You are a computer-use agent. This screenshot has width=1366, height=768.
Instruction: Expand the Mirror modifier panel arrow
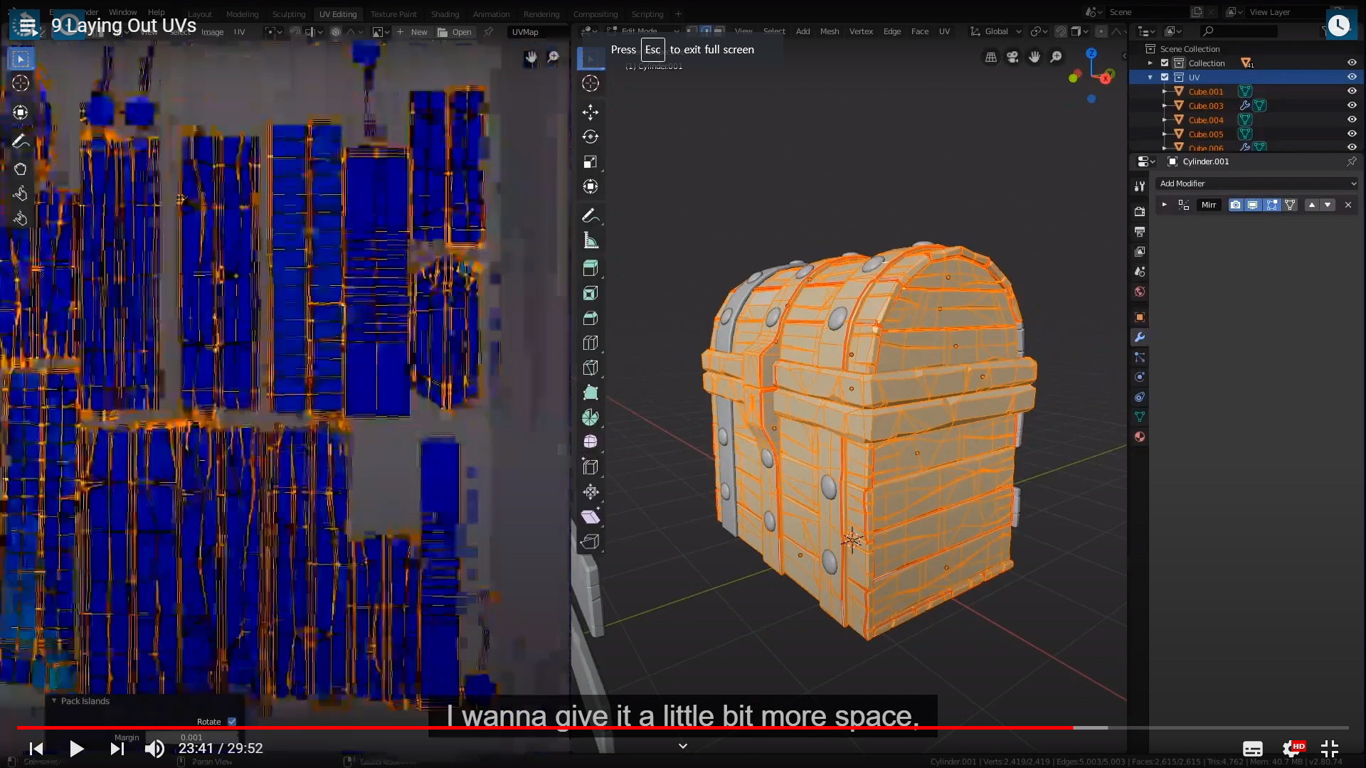point(1164,205)
